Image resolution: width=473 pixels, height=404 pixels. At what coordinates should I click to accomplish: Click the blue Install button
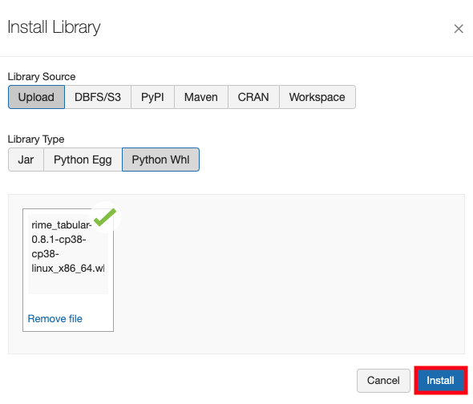coord(440,381)
